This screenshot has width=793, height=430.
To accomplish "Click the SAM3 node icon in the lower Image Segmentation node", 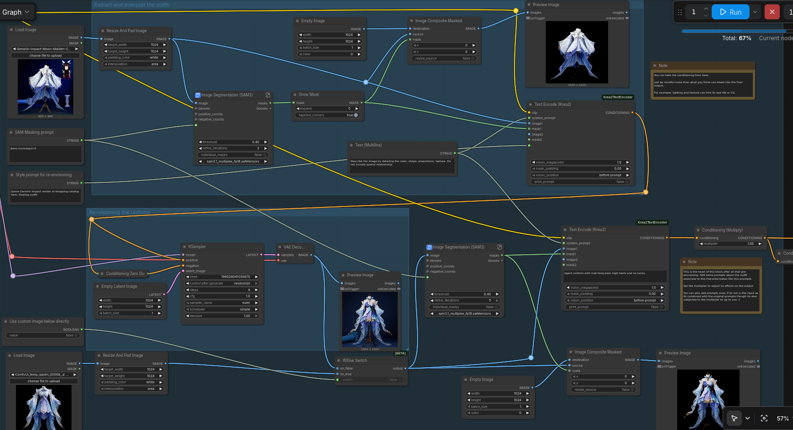I will click(x=429, y=247).
